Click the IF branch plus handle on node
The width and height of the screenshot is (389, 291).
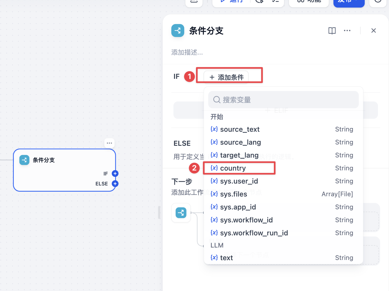click(x=115, y=174)
